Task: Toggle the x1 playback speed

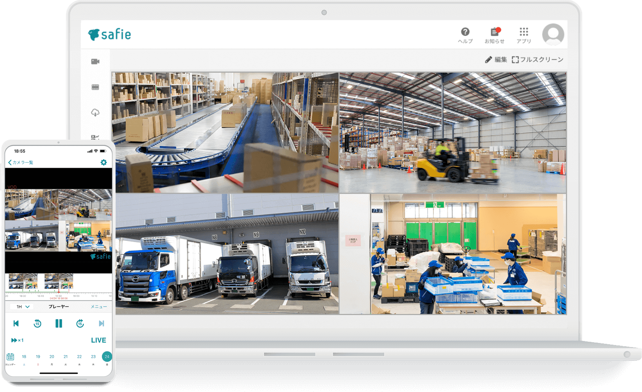Action: pyautogui.click(x=17, y=340)
